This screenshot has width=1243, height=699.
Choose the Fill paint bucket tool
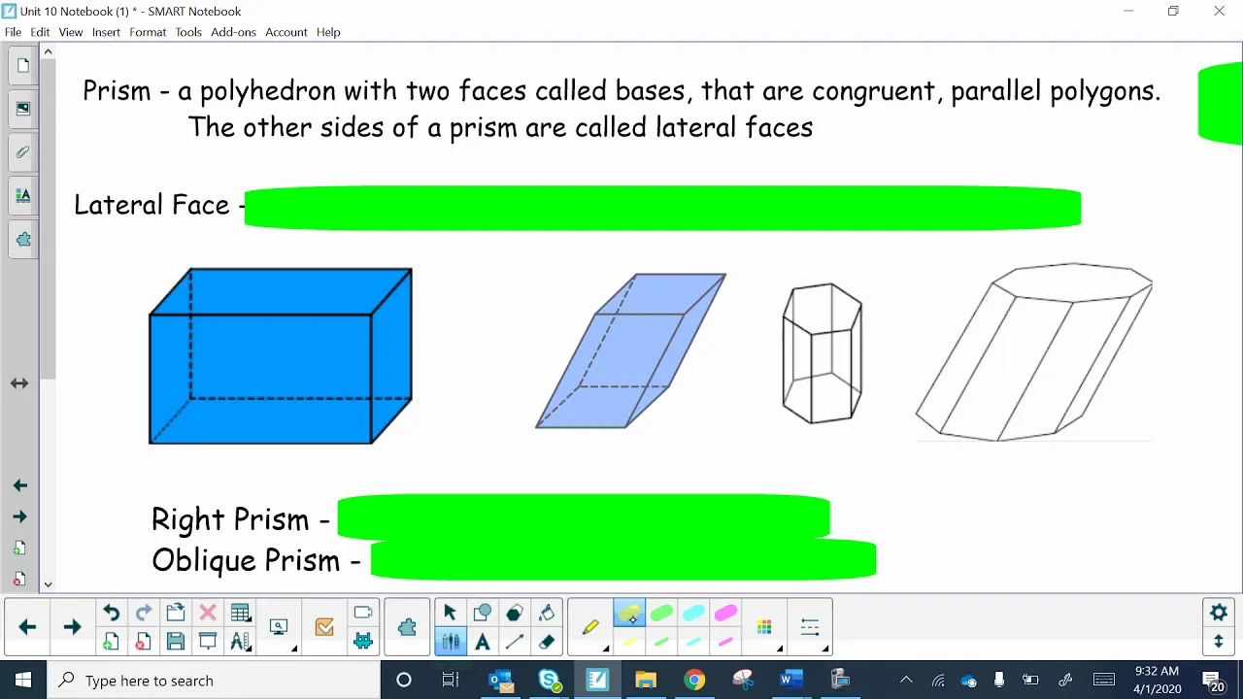pyautogui.click(x=547, y=613)
